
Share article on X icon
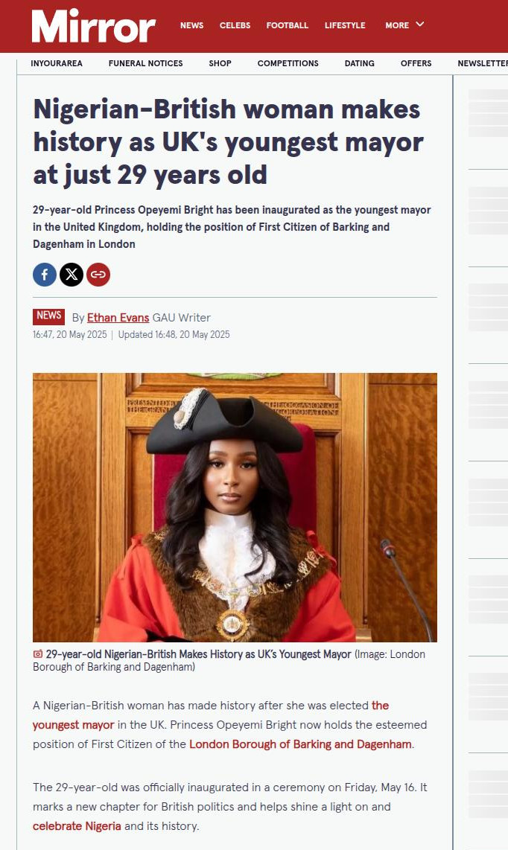tap(71, 275)
